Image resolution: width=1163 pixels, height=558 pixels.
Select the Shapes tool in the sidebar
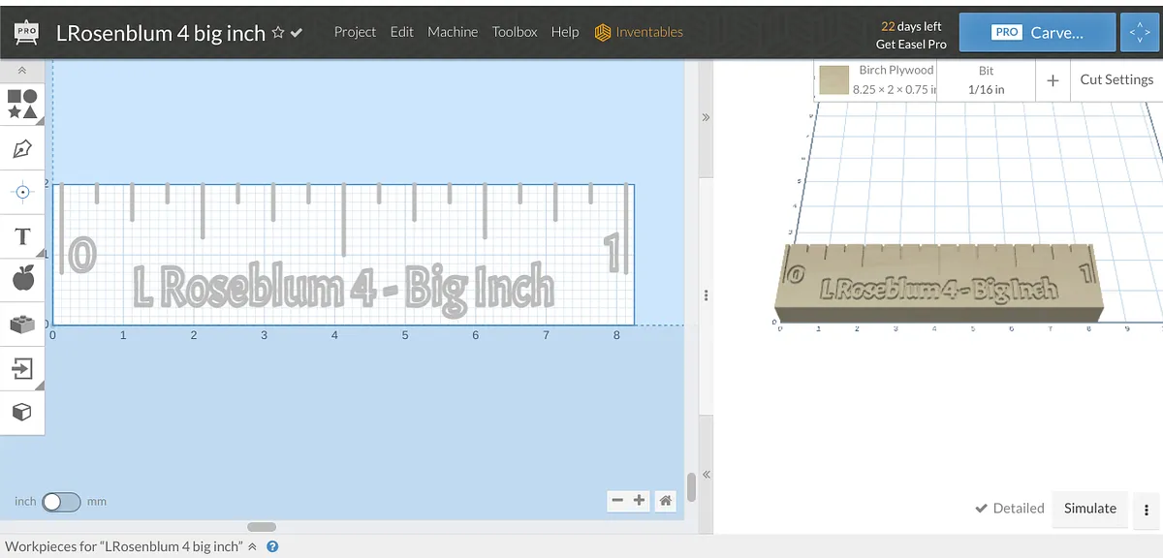(x=22, y=104)
